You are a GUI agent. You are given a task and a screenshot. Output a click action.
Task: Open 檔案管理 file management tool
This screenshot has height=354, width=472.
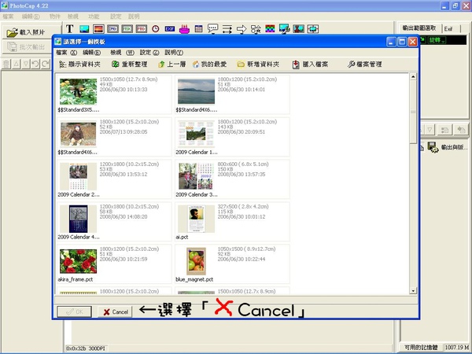click(364, 65)
